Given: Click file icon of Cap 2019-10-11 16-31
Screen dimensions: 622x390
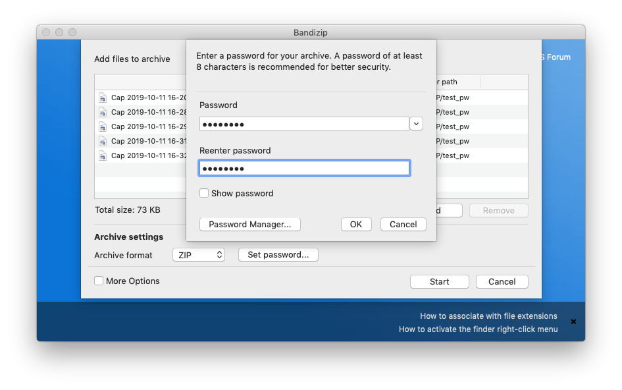Looking at the screenshot, I should coord(103,141).
